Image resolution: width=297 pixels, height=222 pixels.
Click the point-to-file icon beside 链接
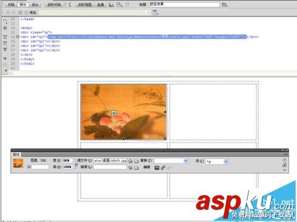point(130,168)
